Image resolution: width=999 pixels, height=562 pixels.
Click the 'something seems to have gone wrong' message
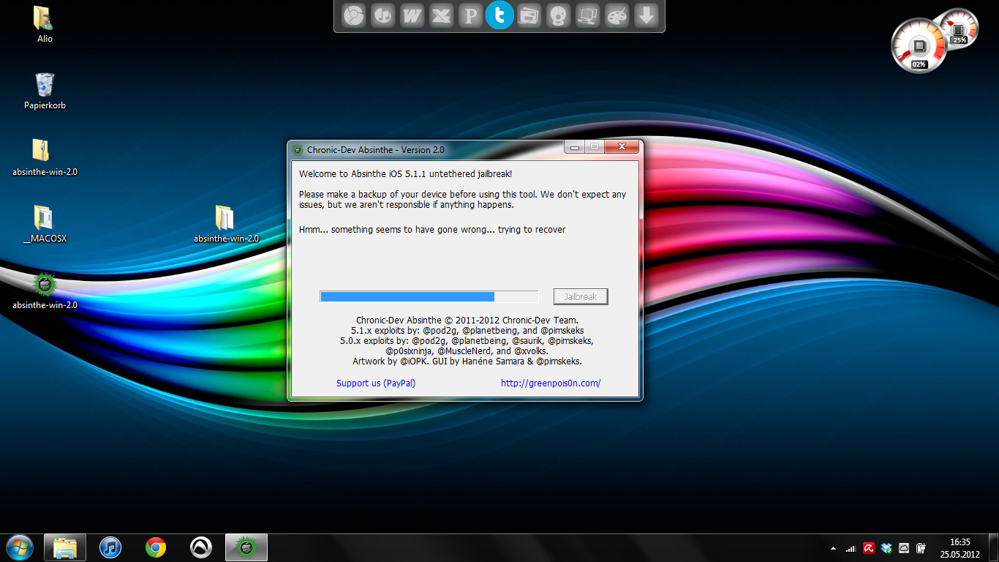432,230
